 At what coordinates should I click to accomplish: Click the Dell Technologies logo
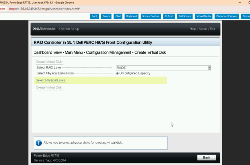coord(44,29)
